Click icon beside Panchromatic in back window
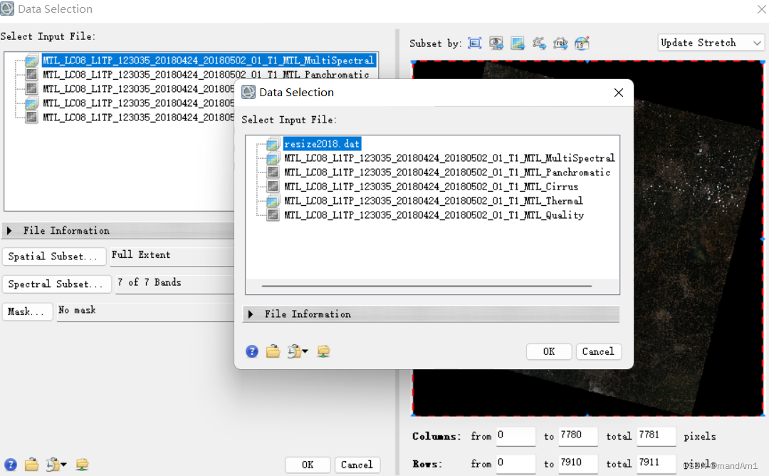Viewport: 769px width, 476px height. [31, 75]
